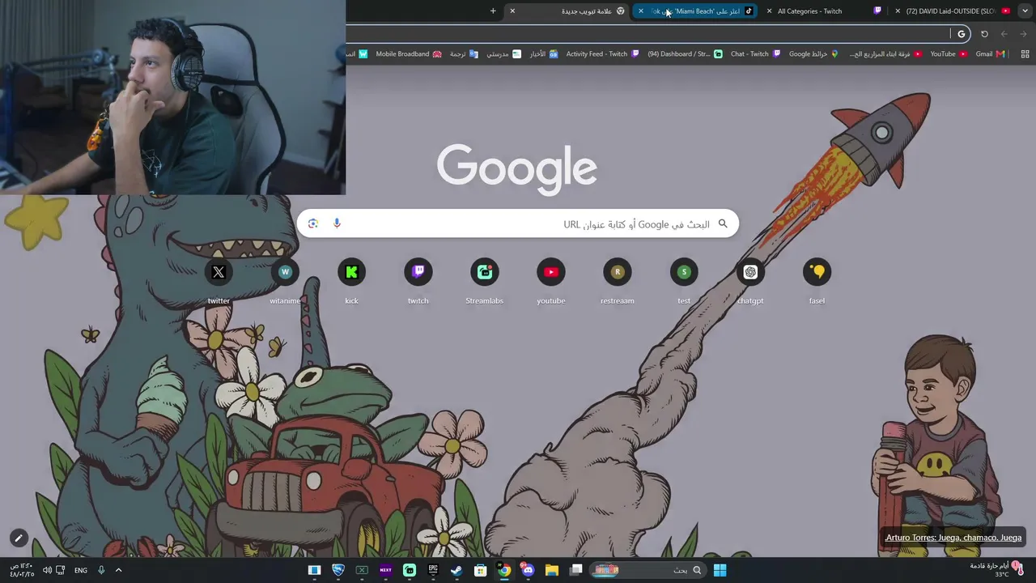Open Epic Games Launcher from taskbar
Image resolution: width=1036 pixels, height=583 pixels.
coord(433,570)
